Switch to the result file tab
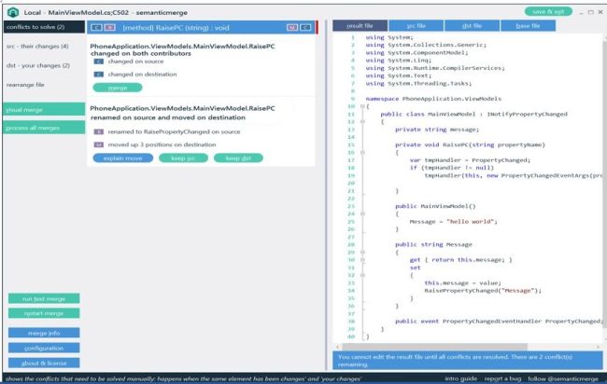The image size is (607, 384). pos(360,26)
